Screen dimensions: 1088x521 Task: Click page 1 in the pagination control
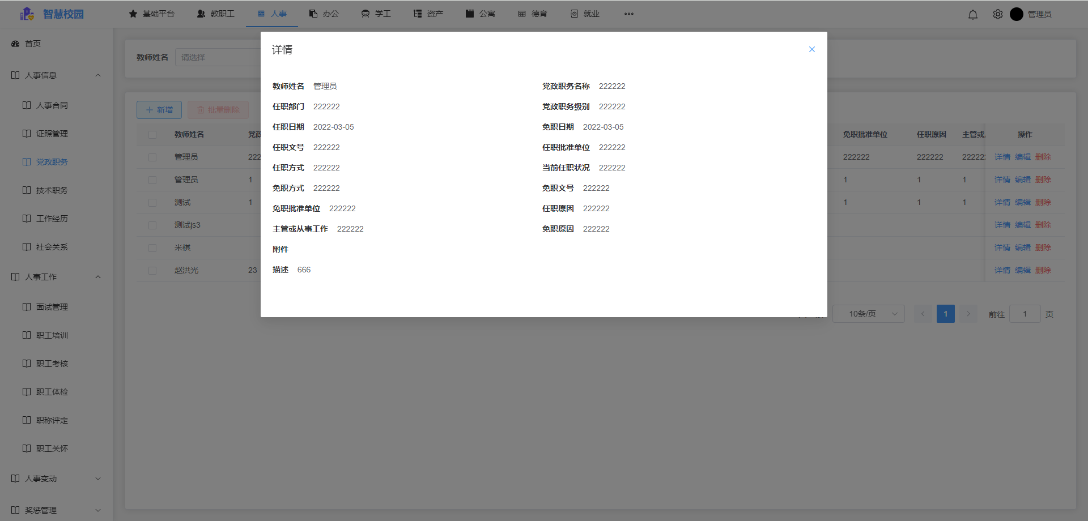[945, 313]
